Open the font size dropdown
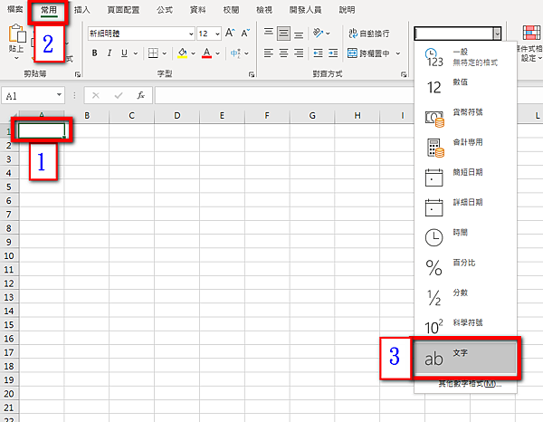The image size is (543, 422). point(217,34)
